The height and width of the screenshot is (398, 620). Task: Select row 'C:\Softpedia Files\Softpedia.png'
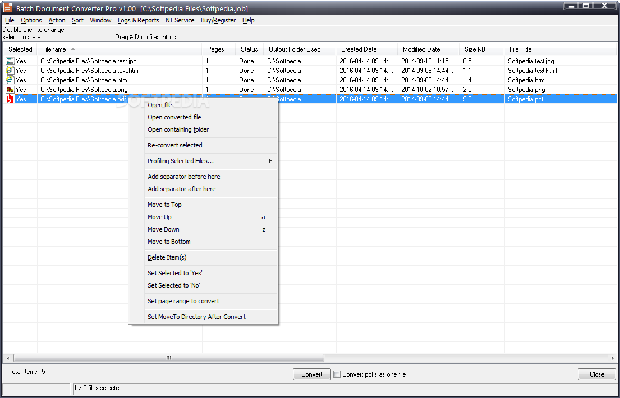310,90
